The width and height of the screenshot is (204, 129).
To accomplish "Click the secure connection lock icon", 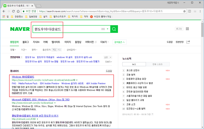I will pyautogui.click(x=24, y=11).
